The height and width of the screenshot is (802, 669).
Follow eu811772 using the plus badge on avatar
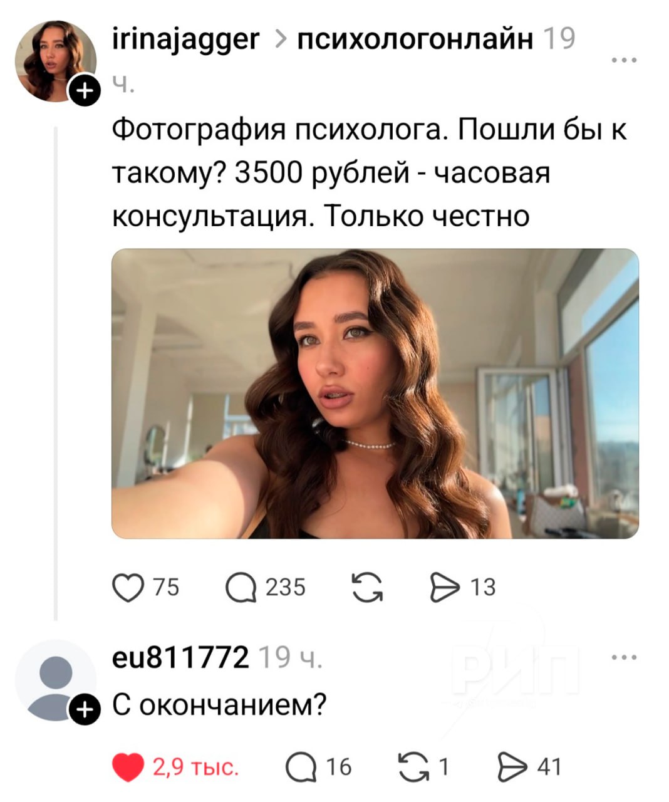coord(85,710)
